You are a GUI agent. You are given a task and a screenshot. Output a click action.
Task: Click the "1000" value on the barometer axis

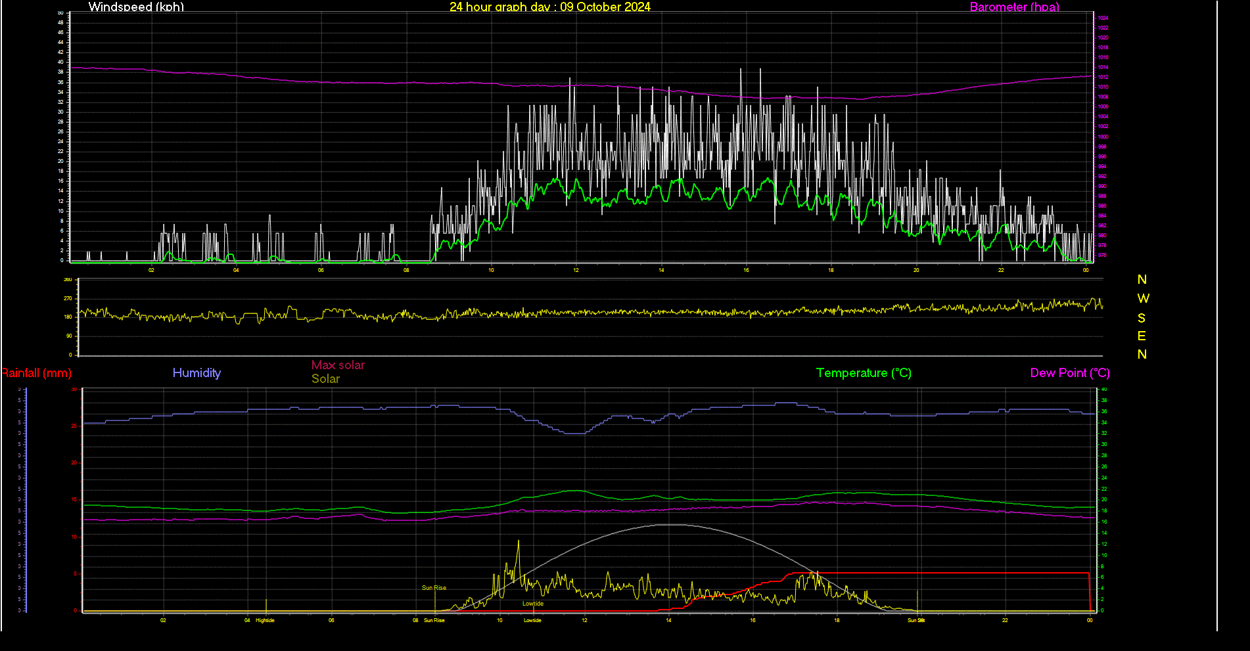1103,137
